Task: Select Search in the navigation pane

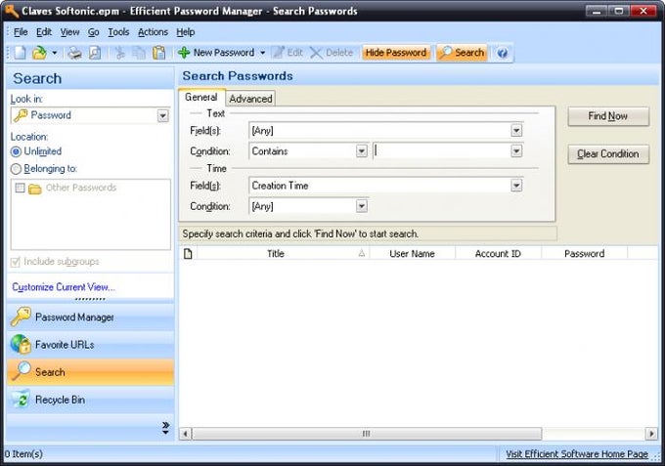Action: (90, 372)
